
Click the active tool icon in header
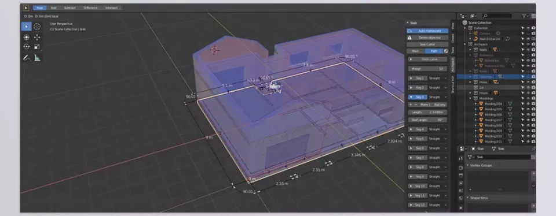pos(26,8)
